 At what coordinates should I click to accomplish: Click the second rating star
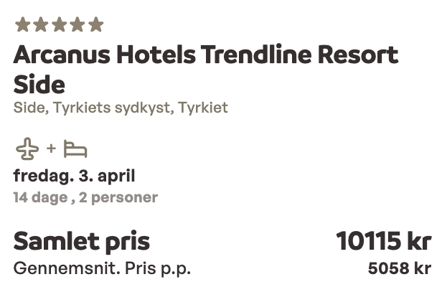41,25
